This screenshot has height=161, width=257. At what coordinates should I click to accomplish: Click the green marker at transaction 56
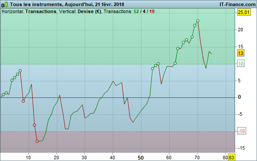point(158,64)
